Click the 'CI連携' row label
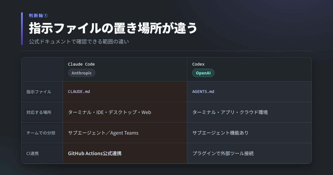 click(32, 153)
